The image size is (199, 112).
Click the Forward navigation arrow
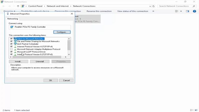(x=9, y=6)
